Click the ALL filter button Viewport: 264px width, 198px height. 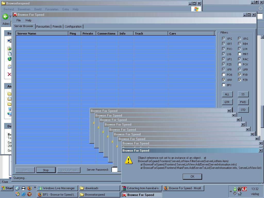pyautogui.click(x=227, y=94)
